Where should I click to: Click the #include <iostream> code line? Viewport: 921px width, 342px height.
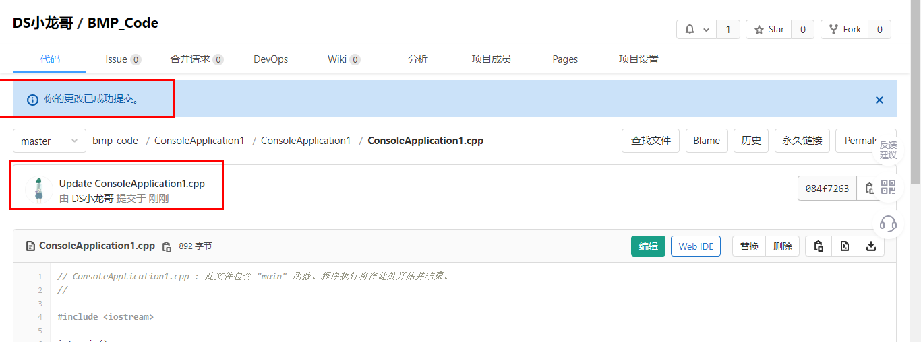106,316
